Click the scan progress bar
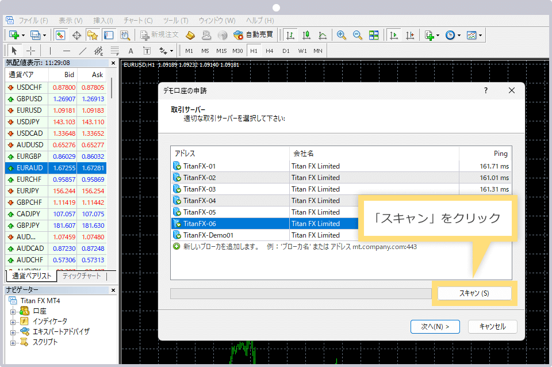The image size is (552, 367). [x=301, y=293]
